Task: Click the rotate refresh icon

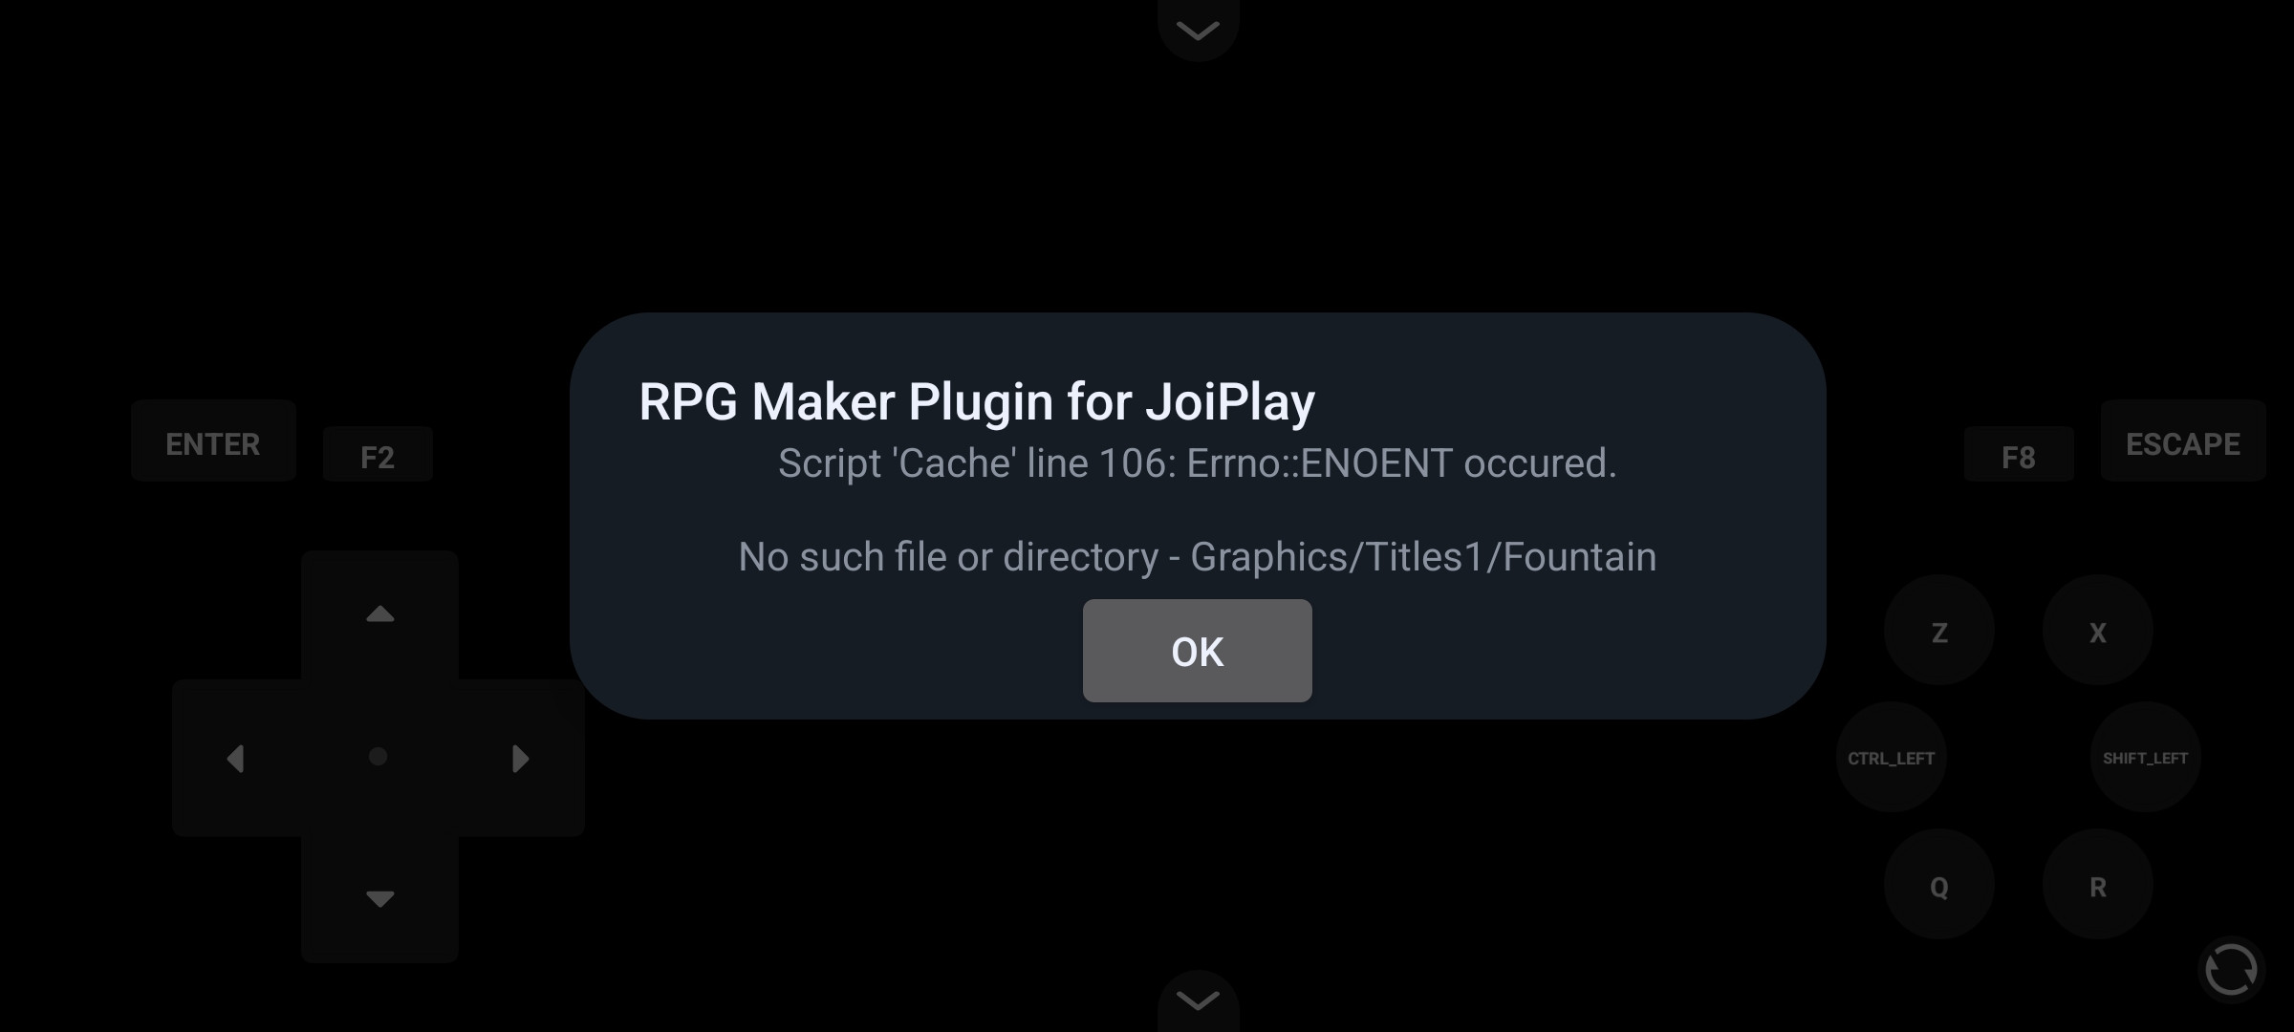Action: pyautogui.click(x=2231, y=971)
